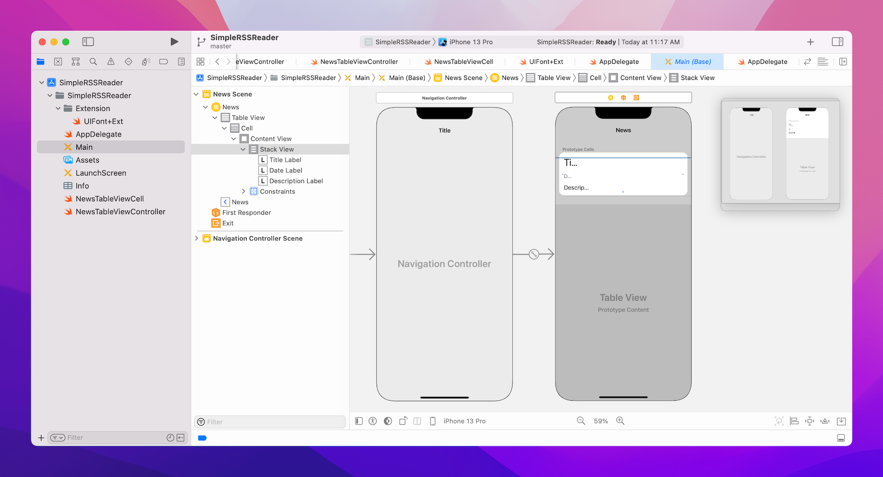This screenshot has width=883, height=477.
Task: Collapse the Extension folder
Action: 58,108
